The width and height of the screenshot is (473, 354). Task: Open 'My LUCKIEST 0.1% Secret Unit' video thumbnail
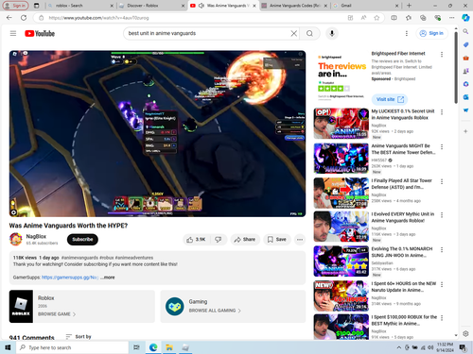click(341, 124)
